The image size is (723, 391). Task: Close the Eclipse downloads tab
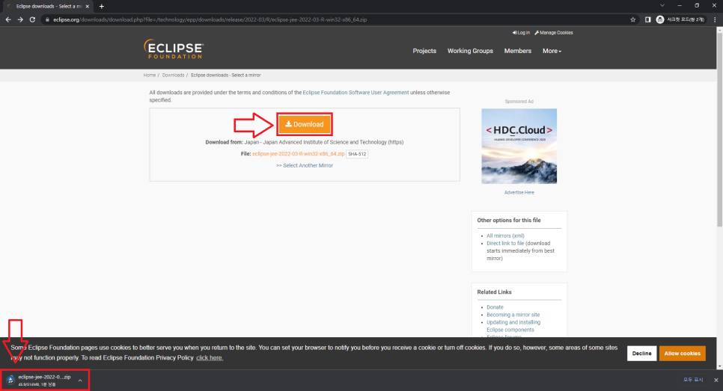pos(87,7)
